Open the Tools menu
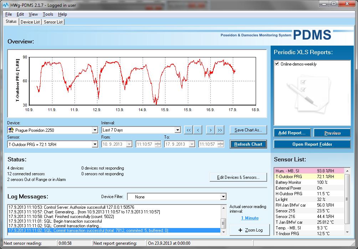This screenshot has height=249, width=358. (48, 14)
